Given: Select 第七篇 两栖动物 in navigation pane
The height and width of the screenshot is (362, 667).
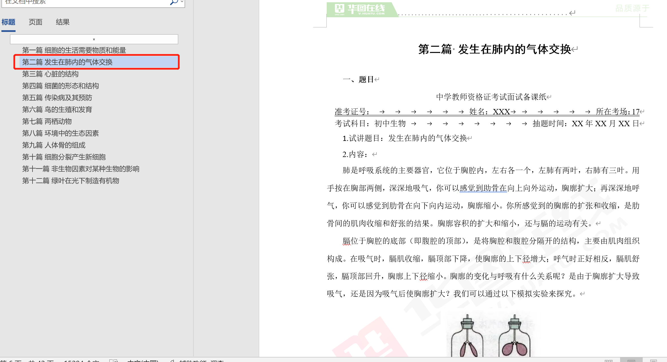Looking at the screenshot, I should tap(47, 121).
